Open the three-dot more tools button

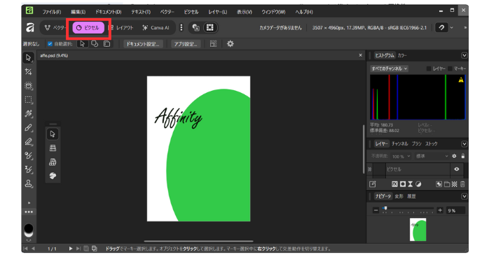click(x=29, y=212)
